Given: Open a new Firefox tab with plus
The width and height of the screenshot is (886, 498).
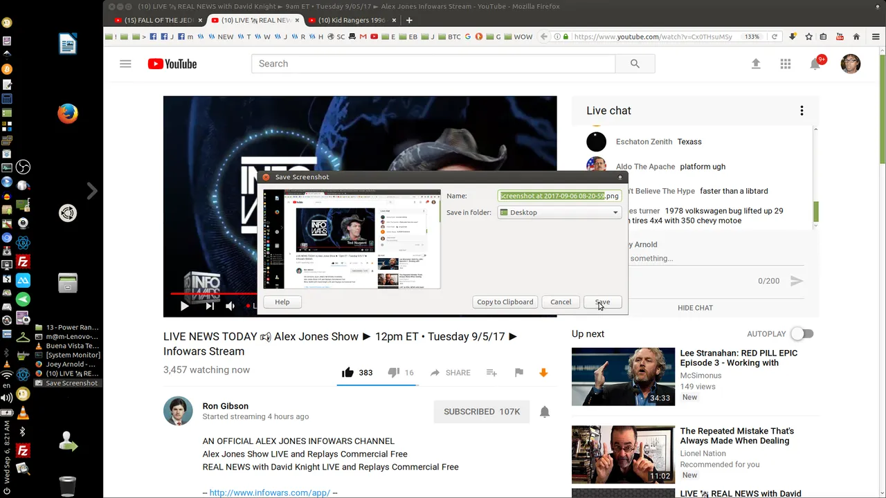Looking at the screenshot, I should (x=409, y=20).
